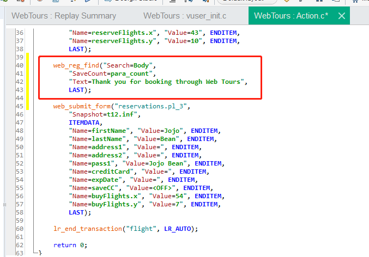Click the "Name=buyFlights.y" Value=7 line
Viewport: 369px width, 257px height.
tap(144, 204)
